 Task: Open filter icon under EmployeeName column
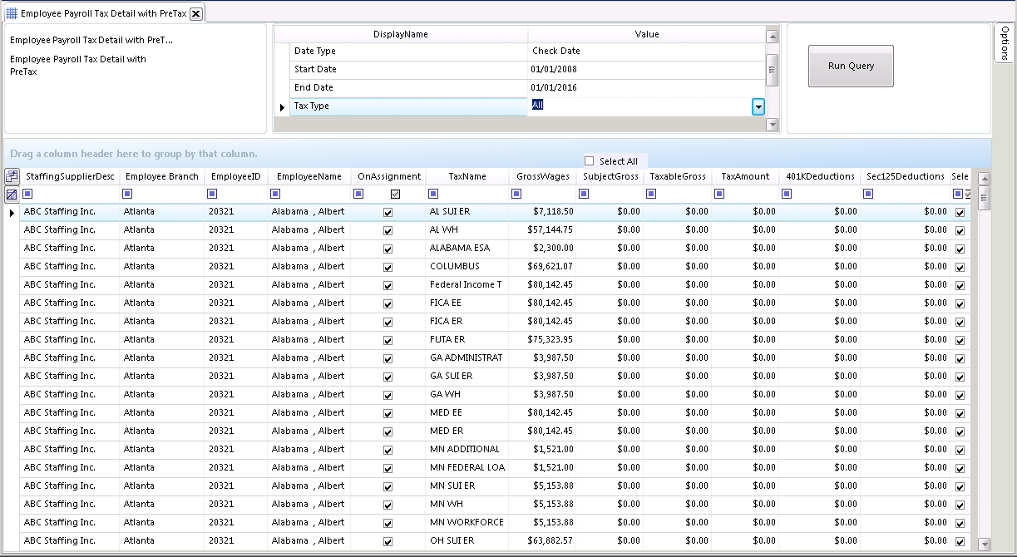(x=276, y=194)
